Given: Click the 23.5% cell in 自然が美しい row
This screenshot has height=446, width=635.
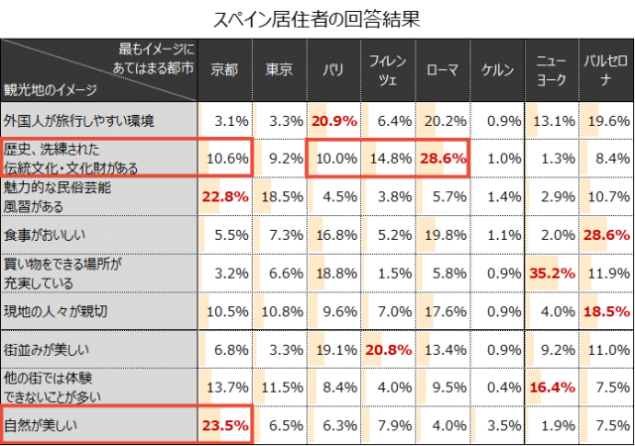Looking at the screenshot, I should (224, 425).
